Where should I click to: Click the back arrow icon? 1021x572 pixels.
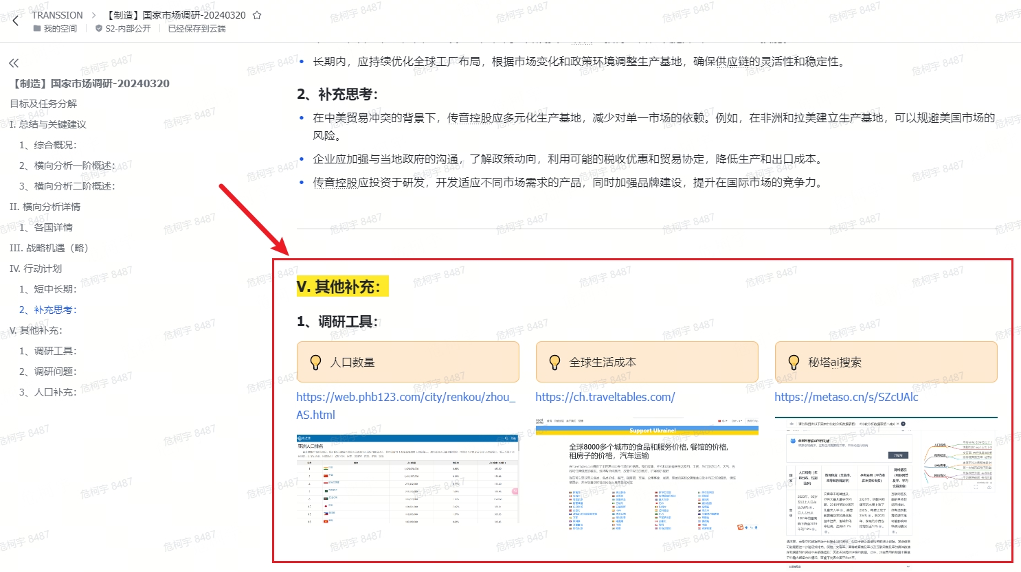pyautogui.click(x=15, y=21)
